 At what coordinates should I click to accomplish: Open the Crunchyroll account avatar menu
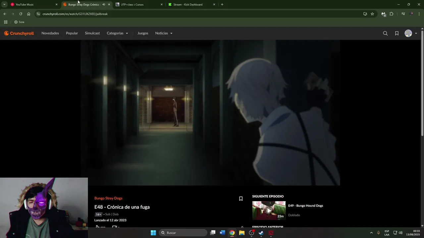click(411, 33)
